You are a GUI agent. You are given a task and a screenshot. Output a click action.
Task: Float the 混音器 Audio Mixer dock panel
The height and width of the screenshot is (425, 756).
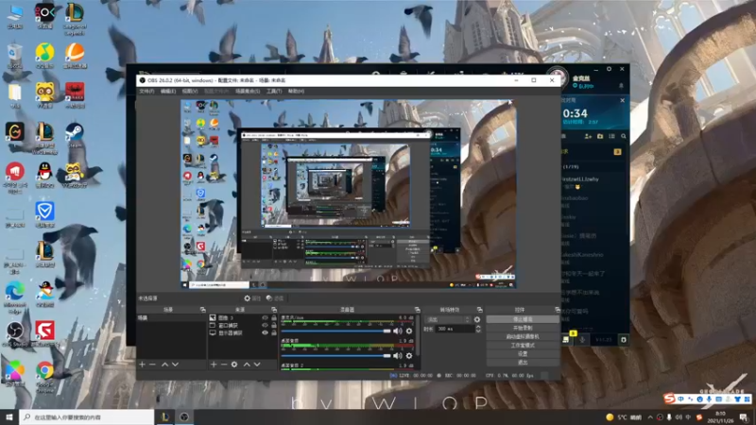(x=417, y=310)
